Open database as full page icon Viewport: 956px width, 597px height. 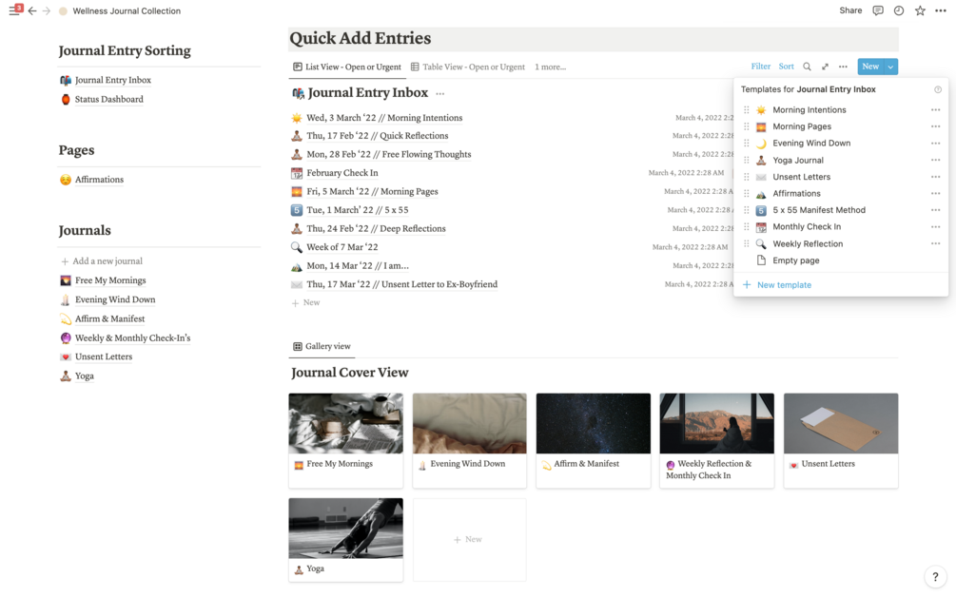(x=825, y=67)
